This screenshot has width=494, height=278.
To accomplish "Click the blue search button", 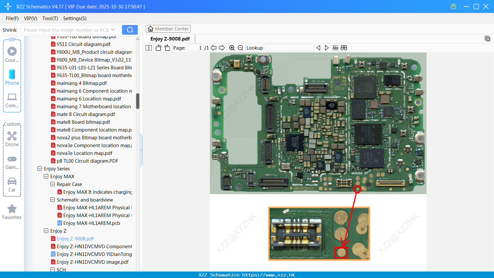I will coord(130,30).
